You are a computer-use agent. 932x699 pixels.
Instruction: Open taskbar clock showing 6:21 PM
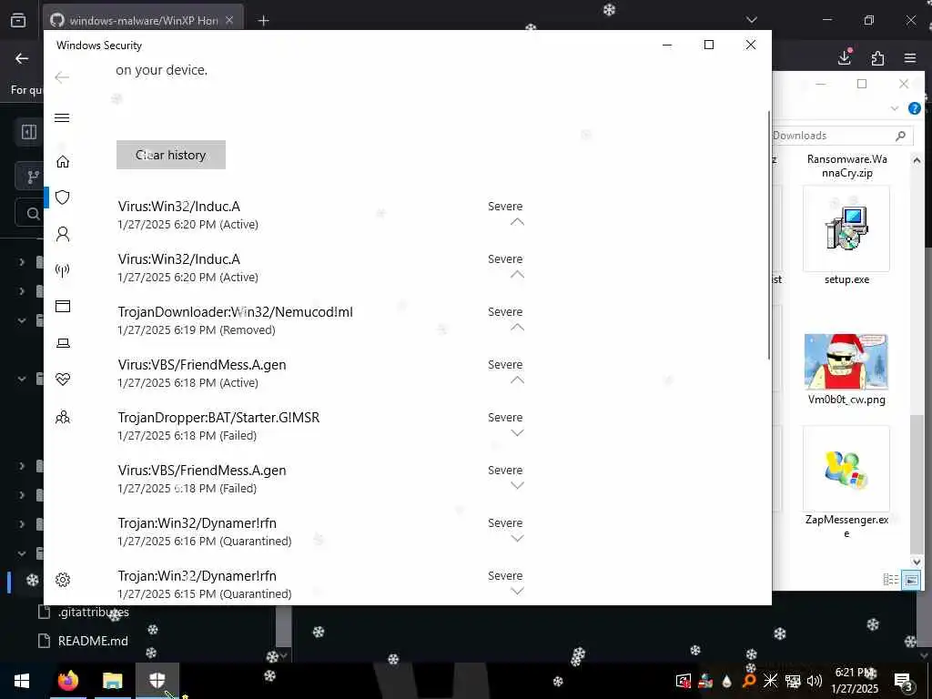pyautogui.click(x=855, y=681)
